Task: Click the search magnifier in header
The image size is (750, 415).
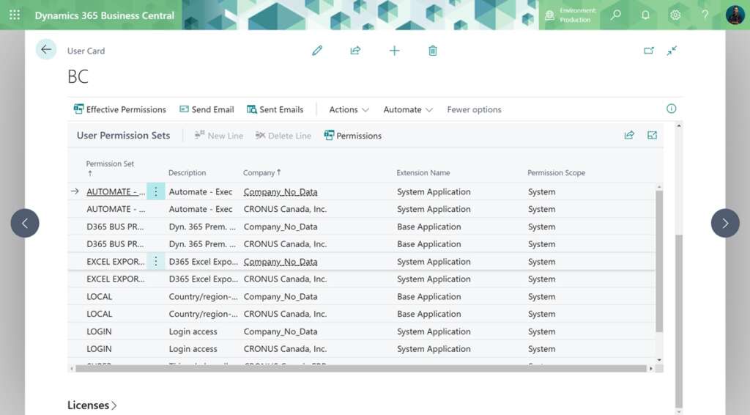Action: [x=616, y=15]
